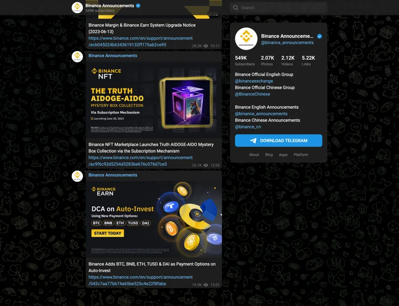Open the @BinanceChinese group link
The width and height of the screenshot is (399, 306).
click(x=253, y=94)
